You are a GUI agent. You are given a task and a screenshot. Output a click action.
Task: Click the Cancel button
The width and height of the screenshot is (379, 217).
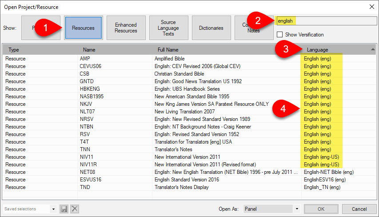click(359, 209)
